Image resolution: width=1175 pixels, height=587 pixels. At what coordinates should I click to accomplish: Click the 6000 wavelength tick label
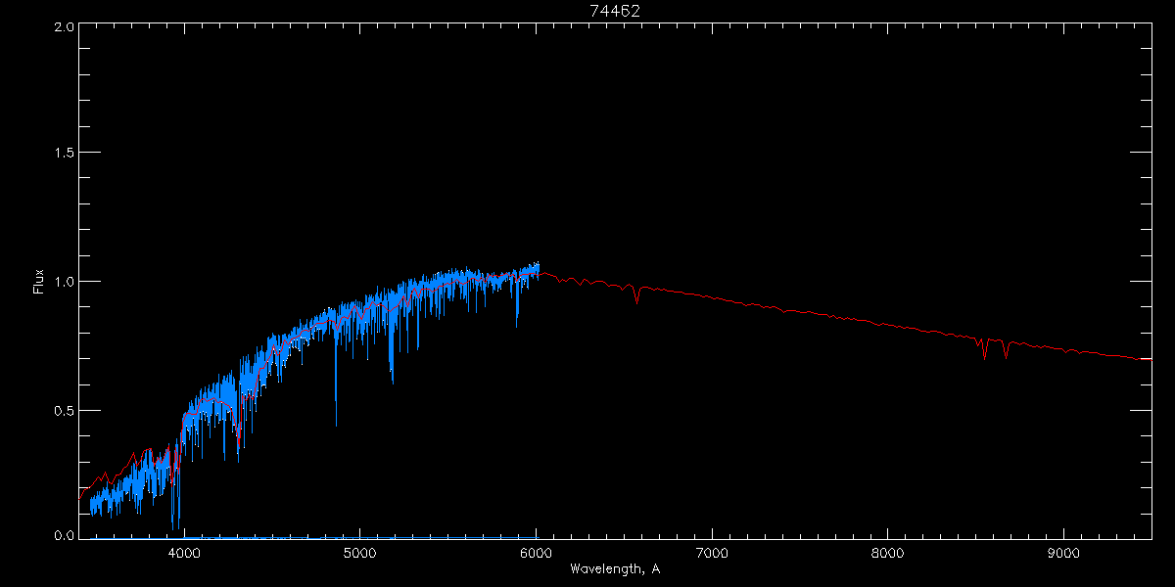[x=536, y=552]
